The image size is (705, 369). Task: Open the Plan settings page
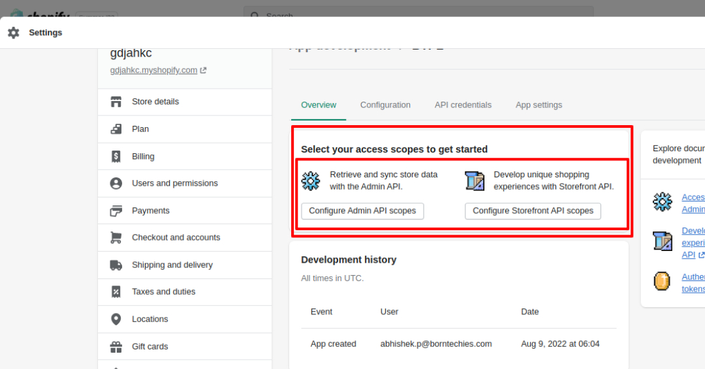[185, 129]
